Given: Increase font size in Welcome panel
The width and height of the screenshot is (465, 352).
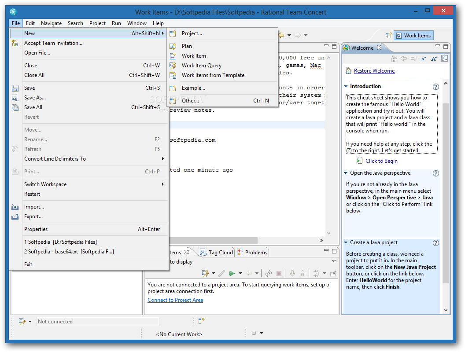Looking at the screenshot, I should (434, 59).
